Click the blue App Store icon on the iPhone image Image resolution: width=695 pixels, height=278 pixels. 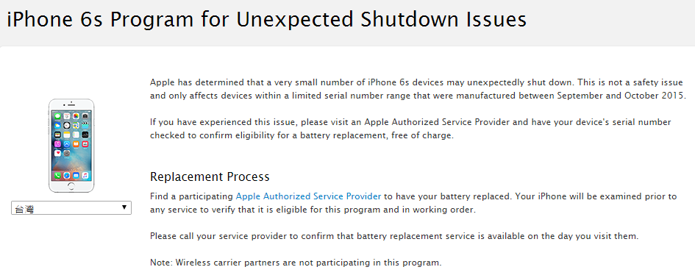[67, 144]
